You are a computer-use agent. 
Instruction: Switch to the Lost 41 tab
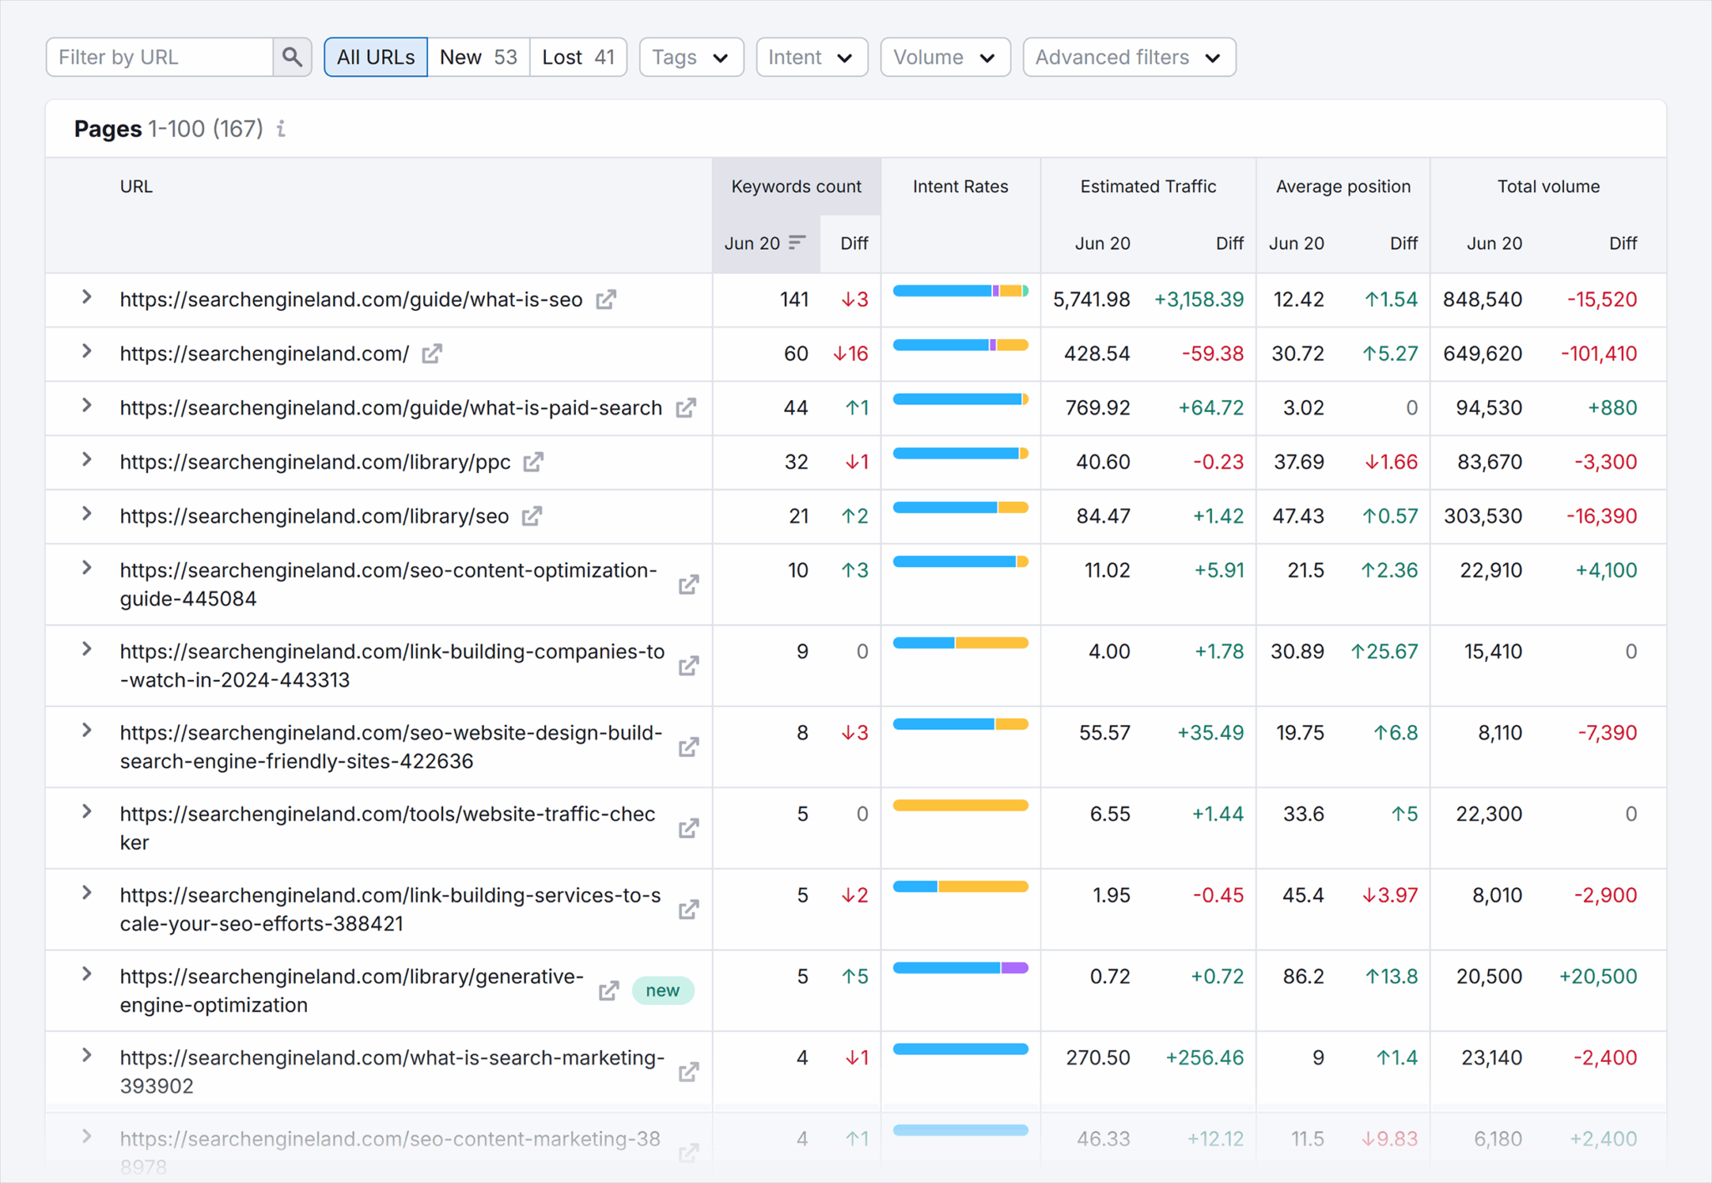(x=578, y=57)
